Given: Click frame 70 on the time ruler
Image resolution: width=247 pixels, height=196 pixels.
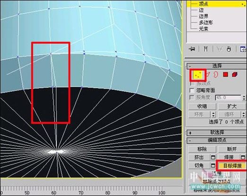Looking at the screenshot, I should pos(81,193).
